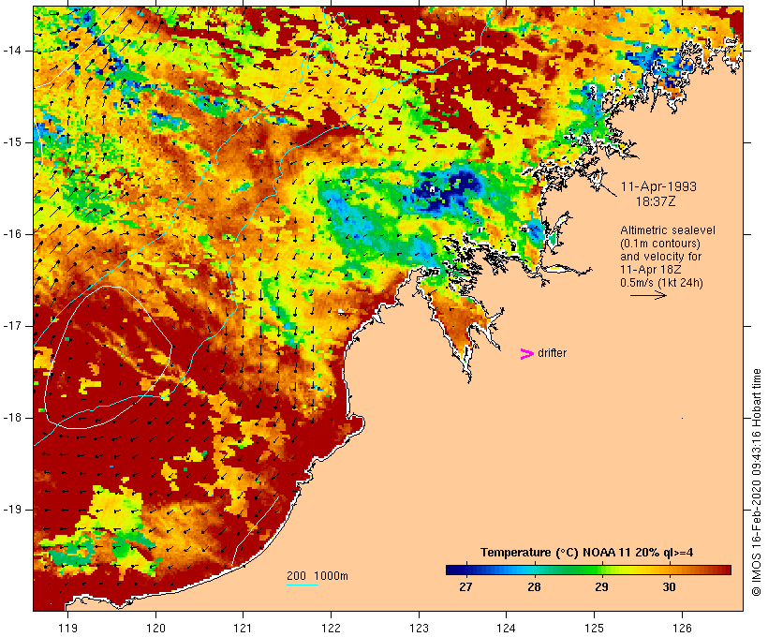Click the '(0.1m contours)' text line

659,244
